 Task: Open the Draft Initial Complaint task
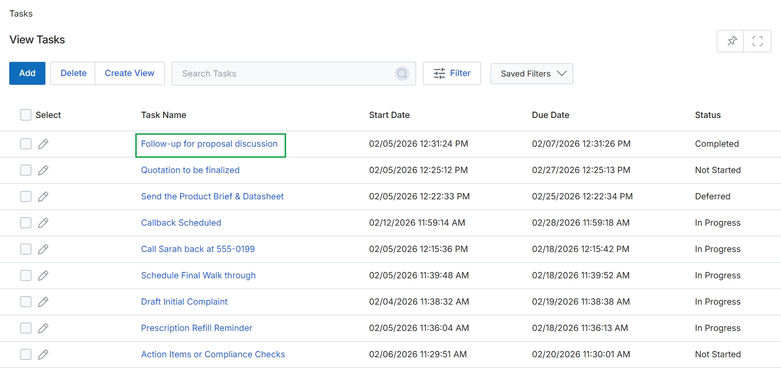184,302
